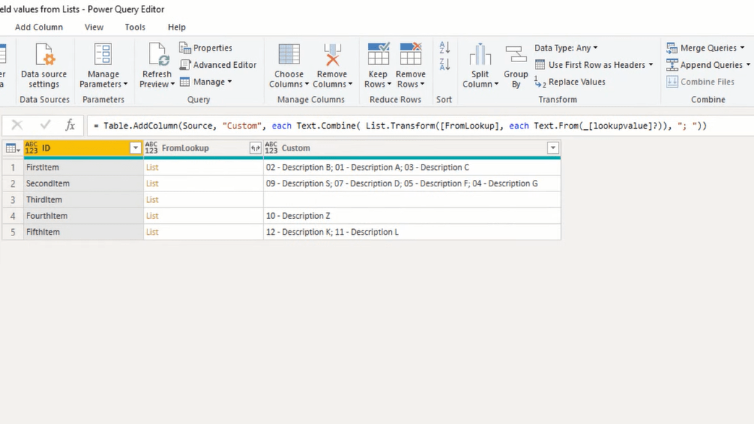Expand Refresh Preview dropdown arrow

(x=173, y=84)
